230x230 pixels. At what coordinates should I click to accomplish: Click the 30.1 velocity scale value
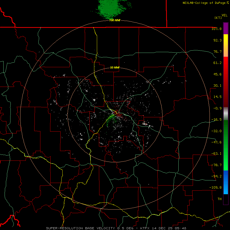(217, 86)
